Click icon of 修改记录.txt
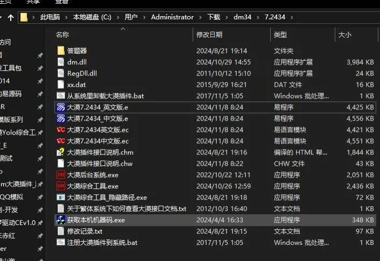This screenshot has width=380, height=261. click(61, 231)
